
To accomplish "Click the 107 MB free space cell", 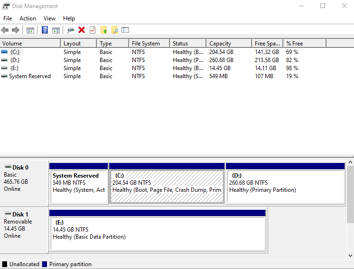I will [x=264, y=76].
